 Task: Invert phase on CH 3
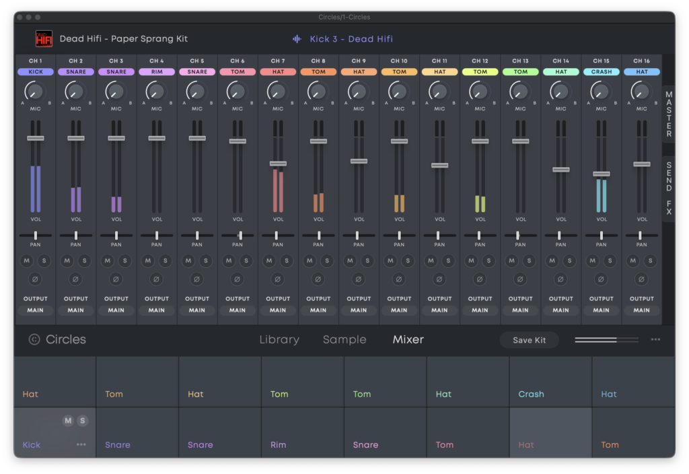coord(116,279)
